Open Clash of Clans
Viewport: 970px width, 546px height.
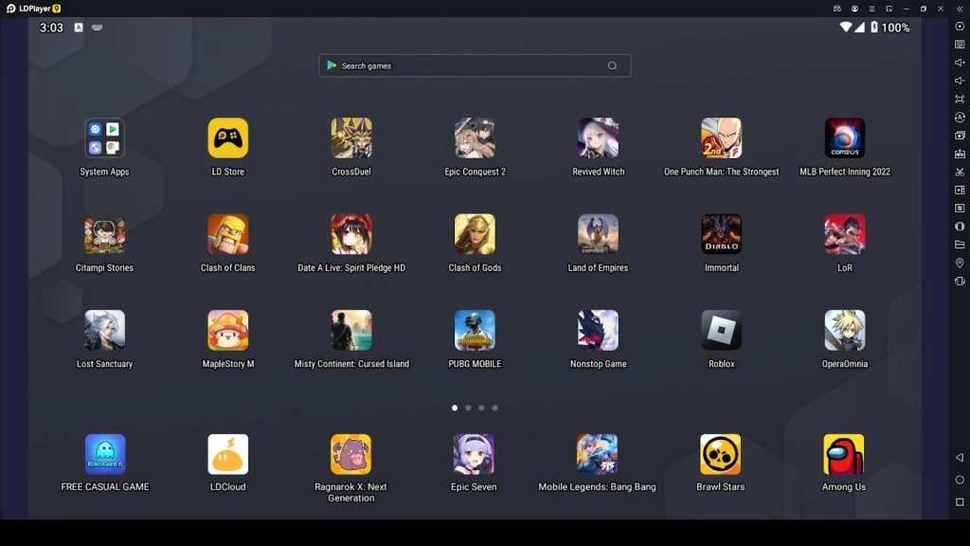coord(227,233)
